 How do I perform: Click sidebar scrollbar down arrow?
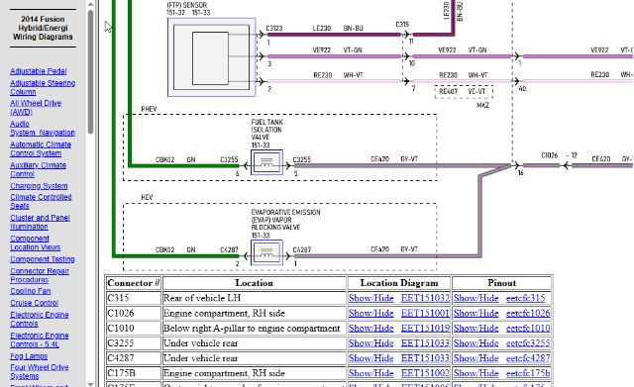click(90, 384)
